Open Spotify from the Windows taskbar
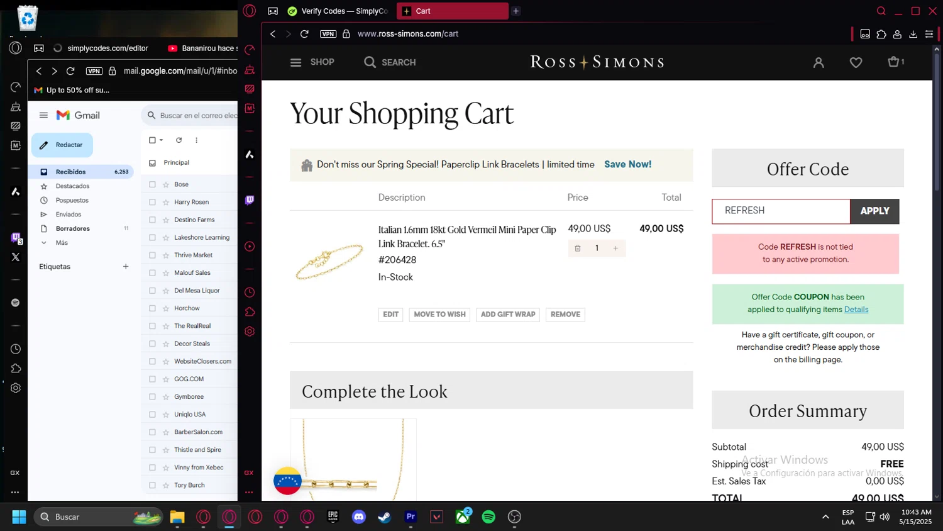The height and width of the screenshot is (531, 943). pyautogui.click(x=488, y=517)
